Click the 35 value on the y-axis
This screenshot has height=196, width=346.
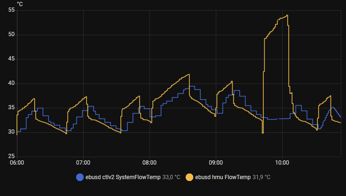click(11, 108)
